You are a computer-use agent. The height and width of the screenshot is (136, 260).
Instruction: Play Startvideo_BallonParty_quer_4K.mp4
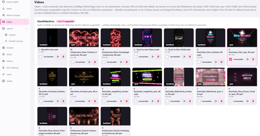point(216,101)
